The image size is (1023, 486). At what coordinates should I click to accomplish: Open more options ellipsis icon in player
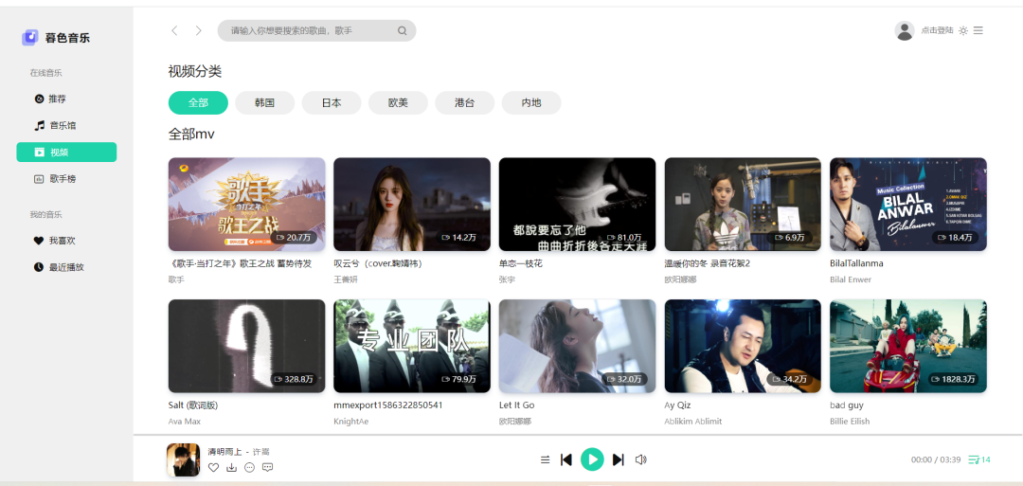coord(249,467)
